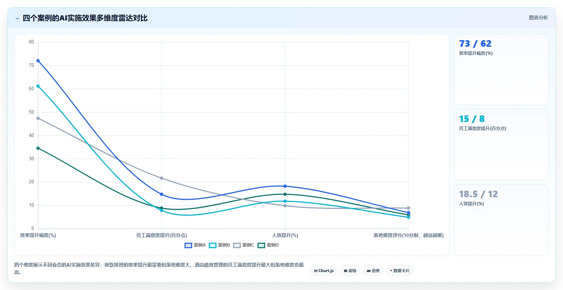Open the 进度 tag
Image resolution: width=563 pixels, height=290 pixels.
pyautogui.click(x=373, y=271)
